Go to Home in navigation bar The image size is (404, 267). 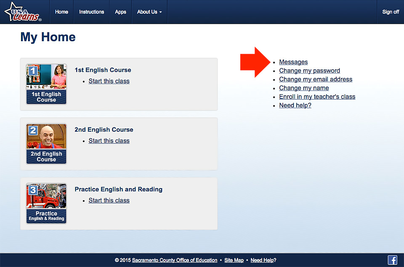click(61, 12)
